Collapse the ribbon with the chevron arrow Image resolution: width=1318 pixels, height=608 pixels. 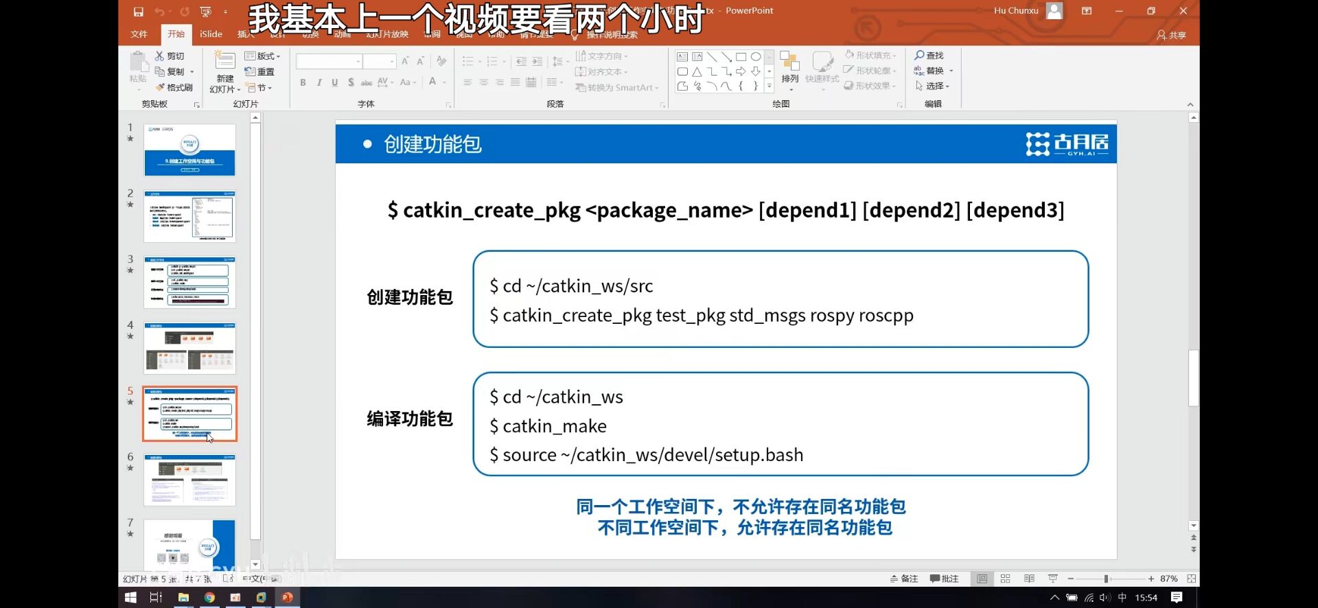[1190, 104]
